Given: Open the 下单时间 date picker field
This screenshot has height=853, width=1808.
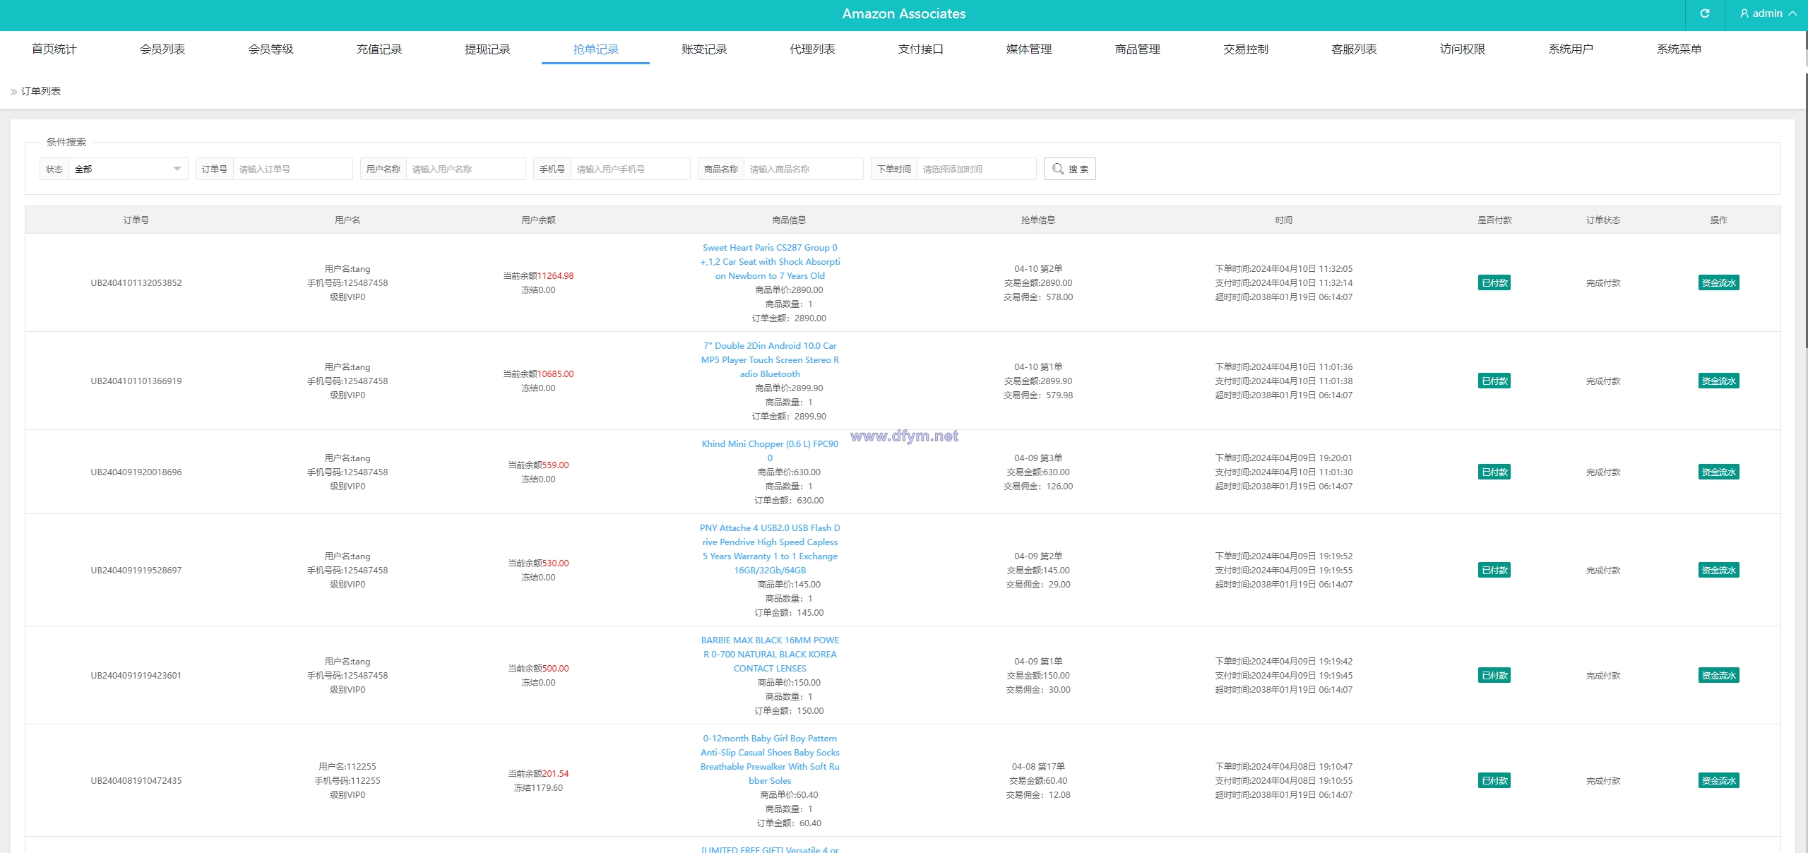Looking at the screenshot, I should [976, 169].
